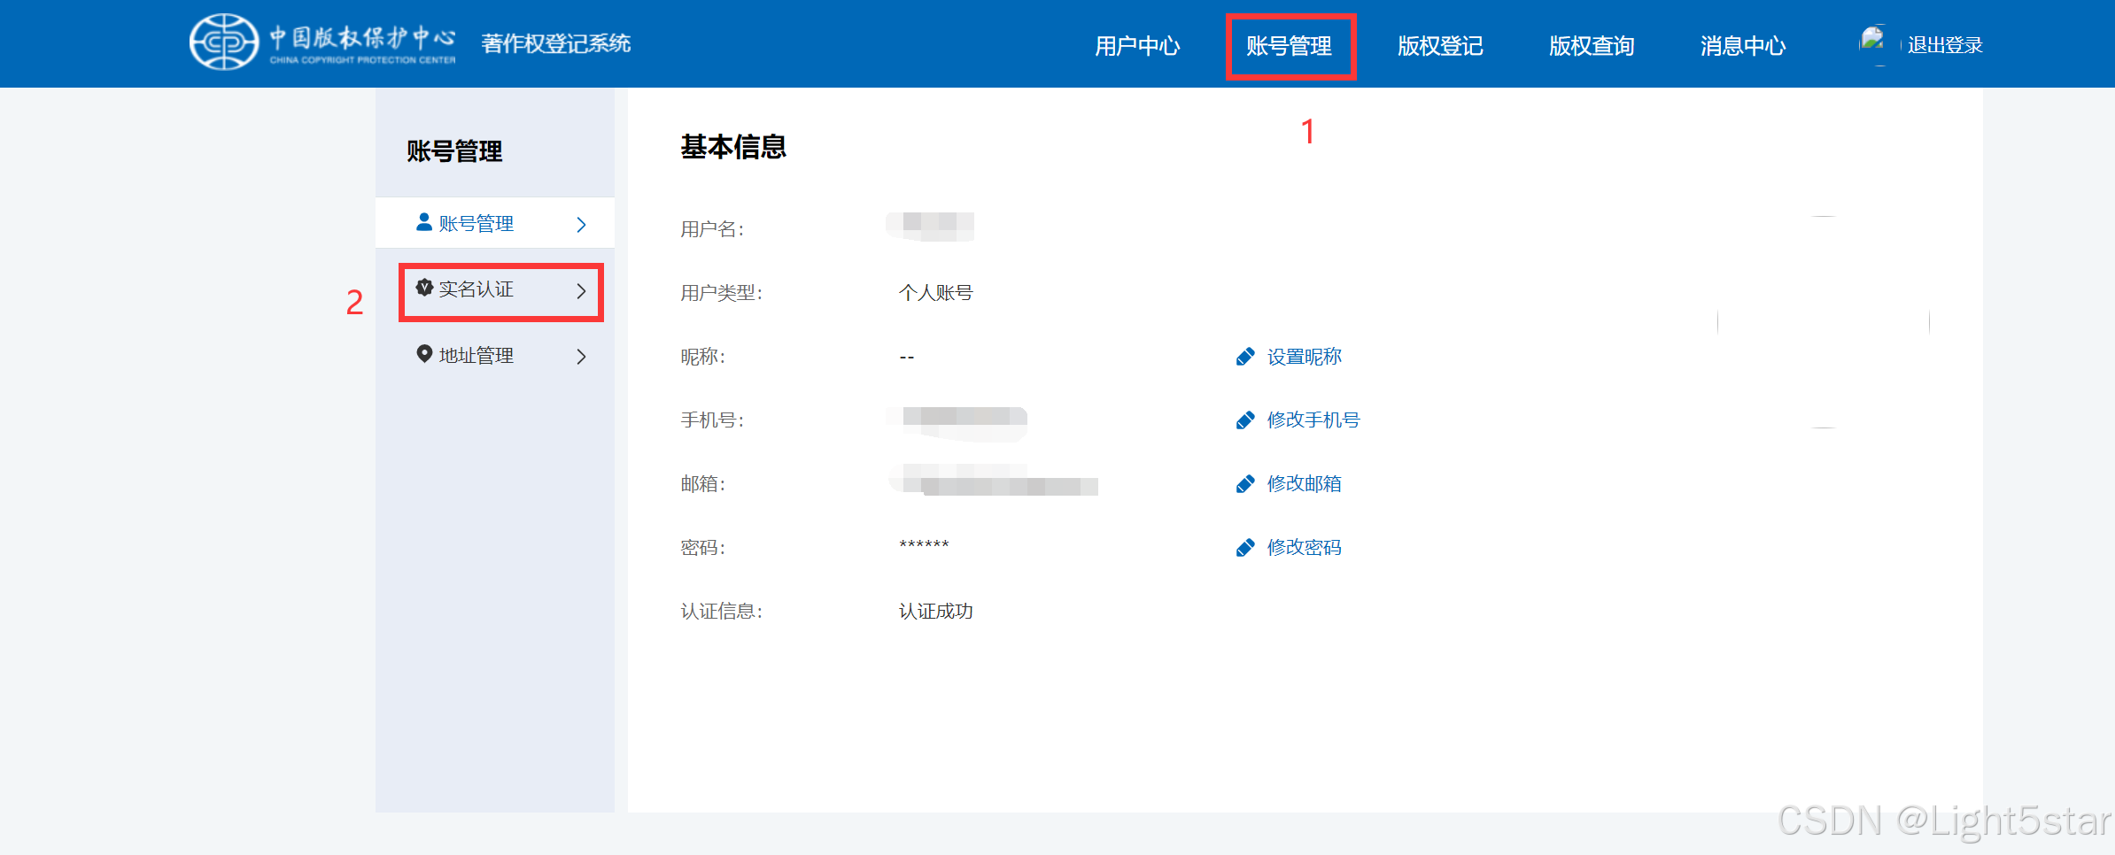The height and width of the screenshot is (855, 2115).
Task: Click the 用户类型: label
Action: pyautogui.click(x=722, y=293)
